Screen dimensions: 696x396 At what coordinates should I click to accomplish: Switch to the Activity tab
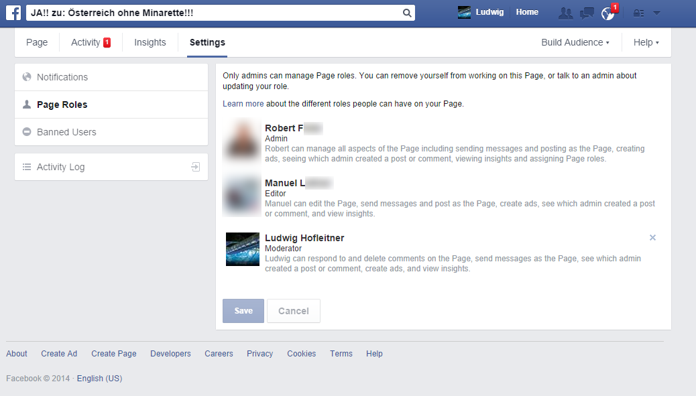pyautogui.click(x=91, y=42)
